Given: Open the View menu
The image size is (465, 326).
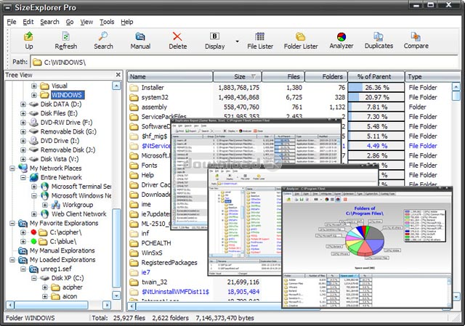Looking at the screenshot, I should pyautogui.click(x=86, y=22).
